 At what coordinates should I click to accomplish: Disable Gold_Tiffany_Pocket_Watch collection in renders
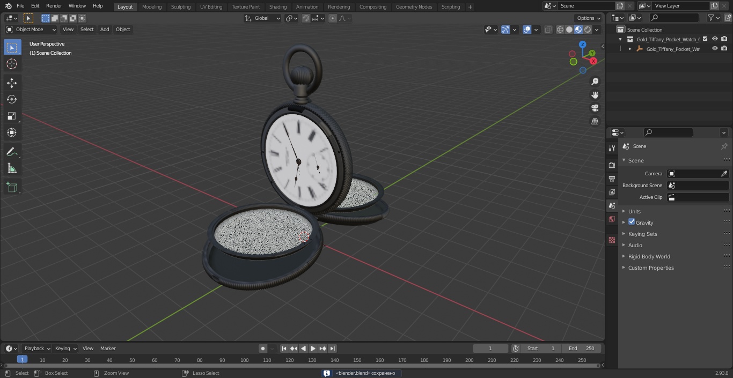point(724,39)
